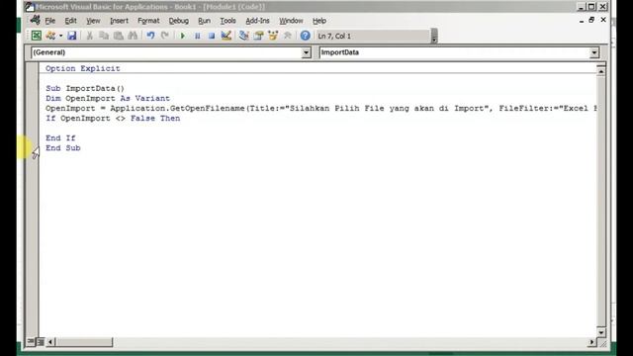The image size is (633, 356).
Task: Click the Insert UserForm toolbar icon
Action: pos(50,36)
